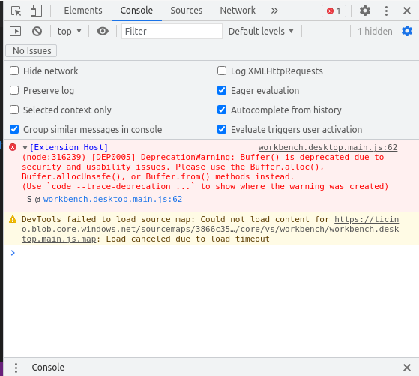Close the bottom Console drawer
The height and width of the screenshot is (376, 419).
[407, 368]
